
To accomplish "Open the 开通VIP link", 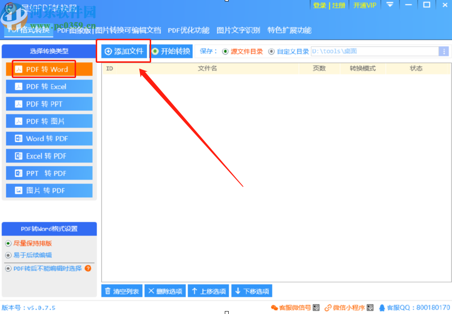I will click(x=364, y=5).
